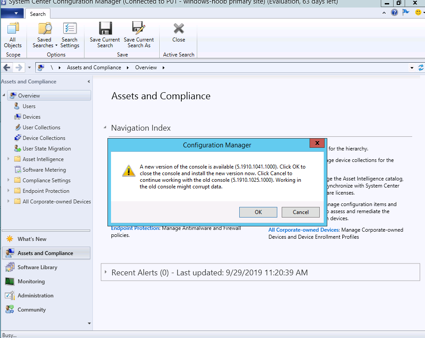Open the Endpoint Protection link
The width and height of the screenshot is (425, 338).
(x=135, y=228)
